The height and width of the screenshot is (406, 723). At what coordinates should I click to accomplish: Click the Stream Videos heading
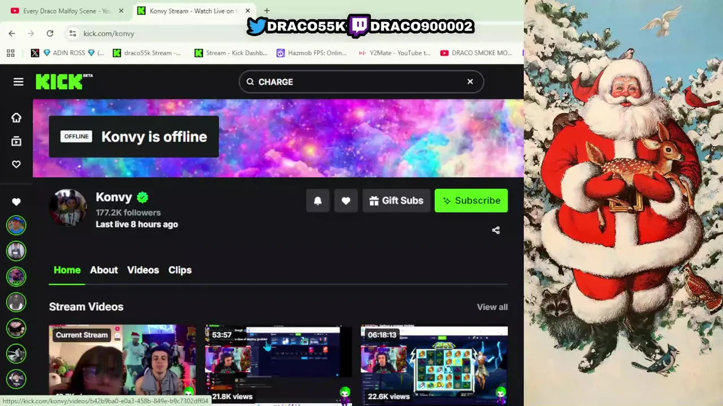click(x=86, y=307)
